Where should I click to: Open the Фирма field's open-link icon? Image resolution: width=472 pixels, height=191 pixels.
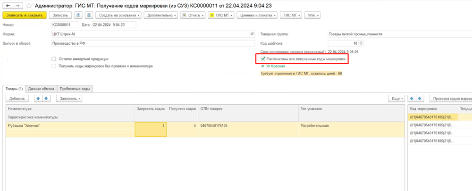click(x=252, y=34)
